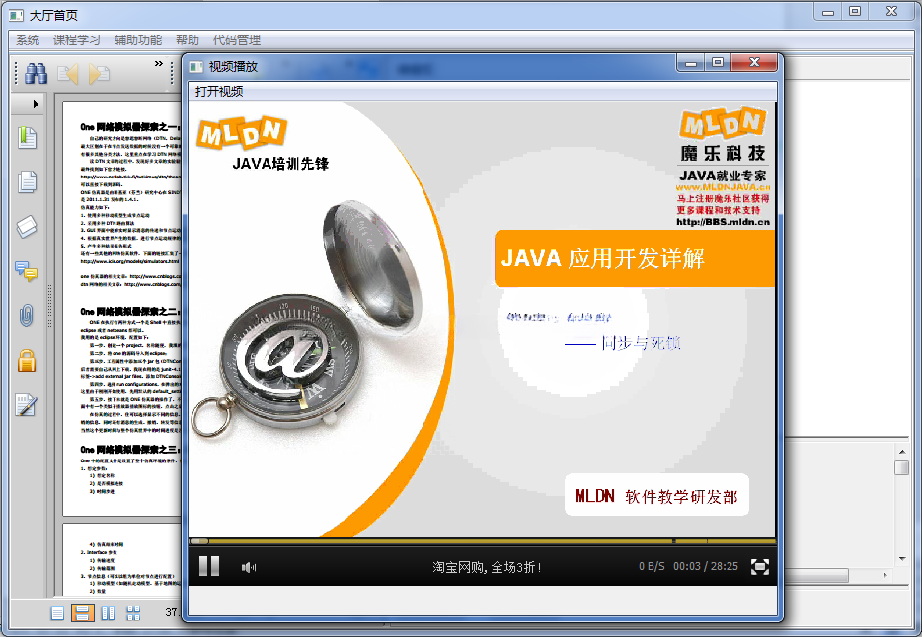Click right arrow of horizontal scrollbar
This screenshot has width=922, height=637.
tap(885, 575)
